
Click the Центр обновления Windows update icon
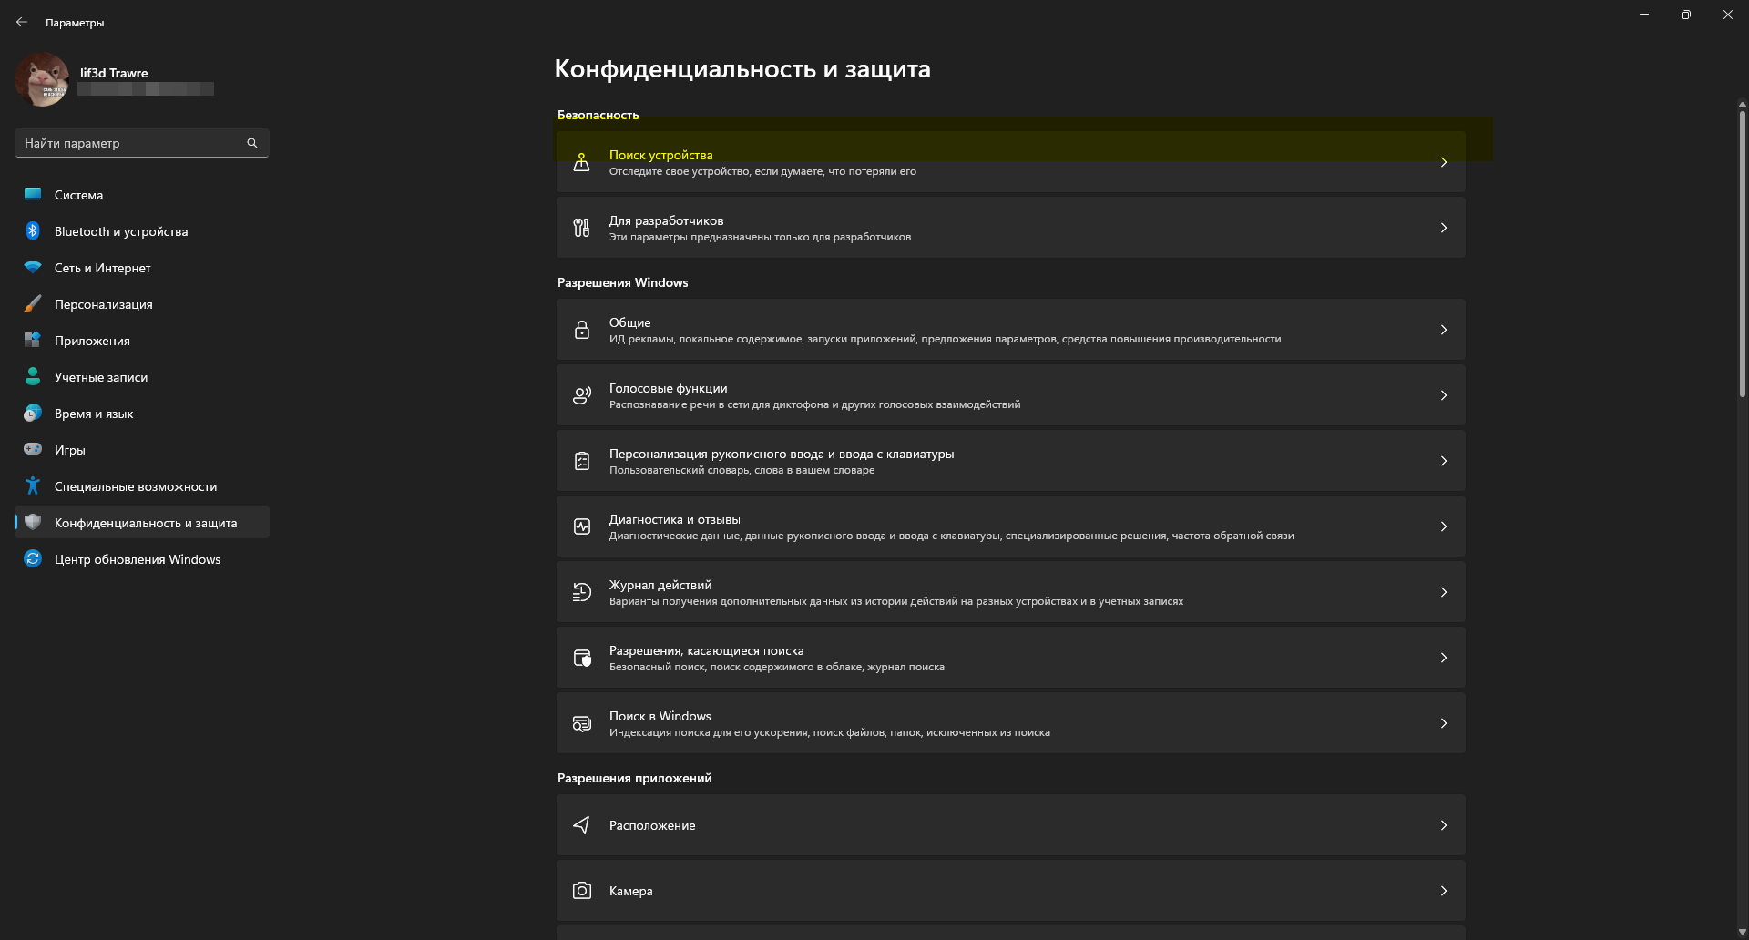click(33, 558)
